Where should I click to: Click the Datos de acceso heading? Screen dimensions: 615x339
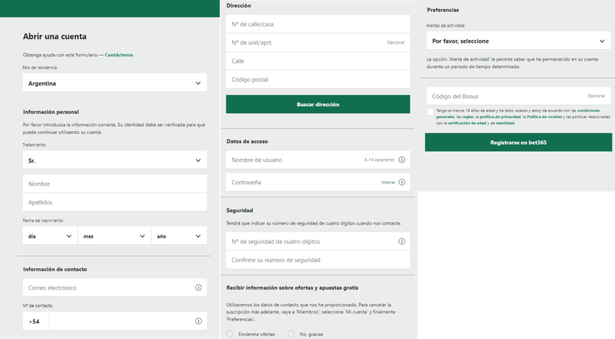tap(247, 142)
